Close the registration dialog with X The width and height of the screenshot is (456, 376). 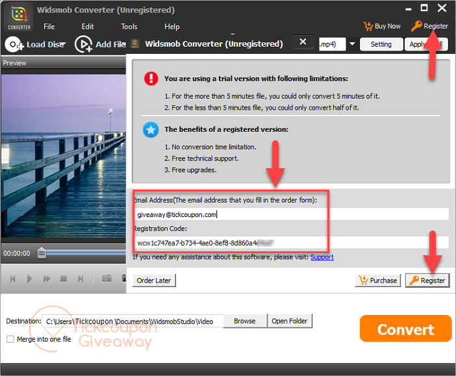(303, 42)
